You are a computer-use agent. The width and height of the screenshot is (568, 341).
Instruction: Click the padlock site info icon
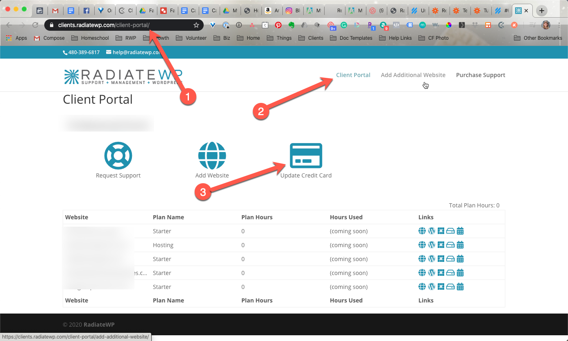[x=51, y=25]
